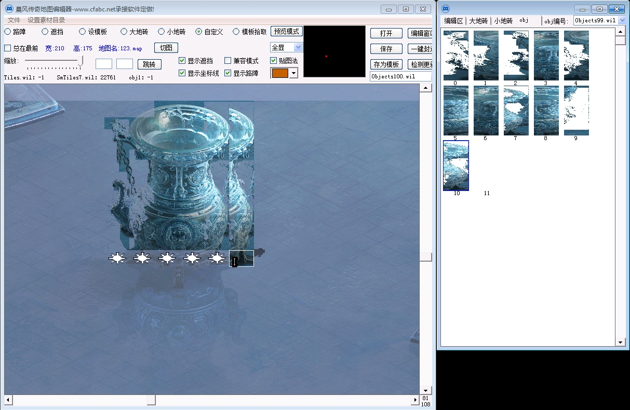The height and width of the screenshot is (410, 630).
Task: Click the first jump coordinate input box
Action: (x=104, y=64)
